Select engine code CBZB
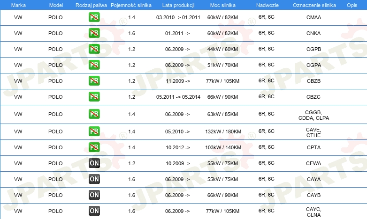This screenshot has height=219, width=367. tap(313, 81)
